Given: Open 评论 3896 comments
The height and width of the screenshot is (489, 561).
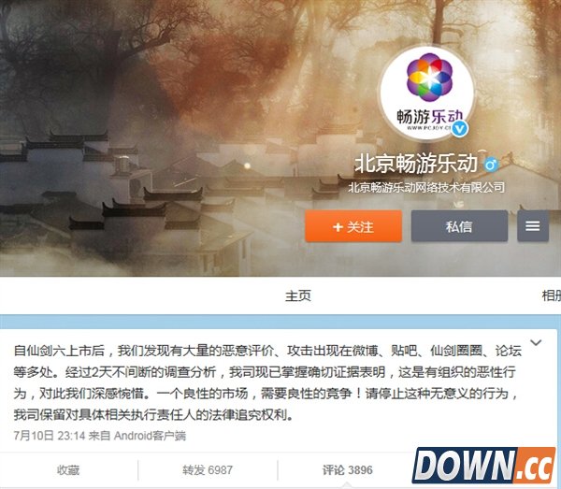Looking at the screenshot, I should tap(348, 470).
